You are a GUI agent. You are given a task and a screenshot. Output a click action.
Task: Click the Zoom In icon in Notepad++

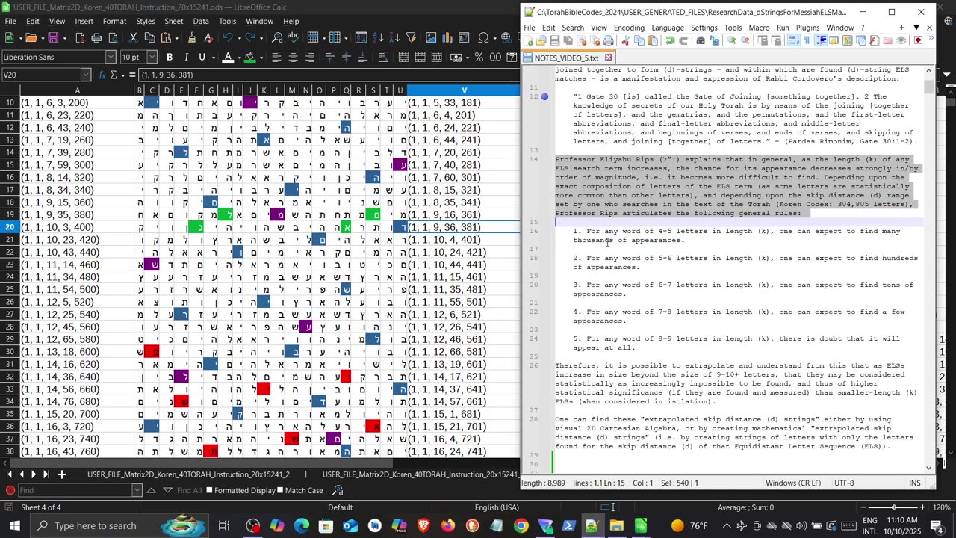point(731,40)
